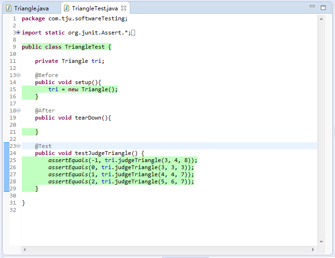Close the TriangleTest.java tab
The image size is (335, 258).
pyautogui.click(x=124, y=8)
